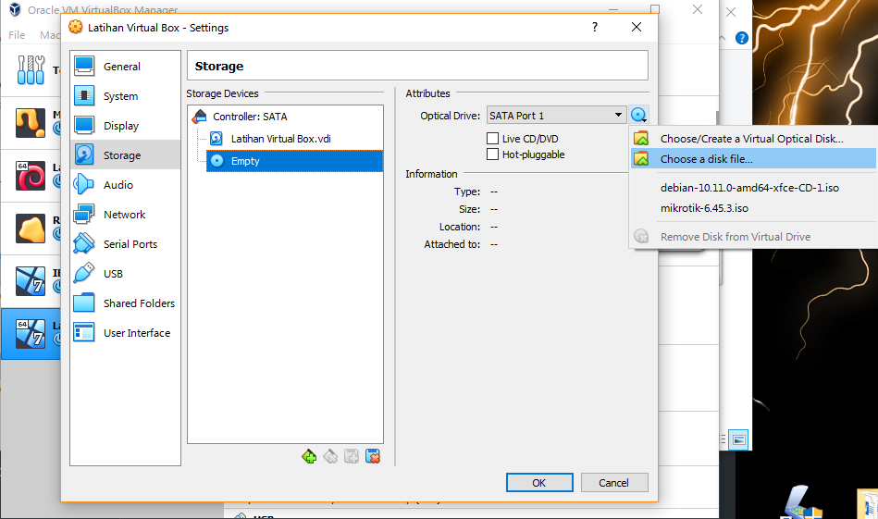Expand the Optical Drive SATA Port dropdown
Viewport: 878px width, 519px height.
point(556,116)
